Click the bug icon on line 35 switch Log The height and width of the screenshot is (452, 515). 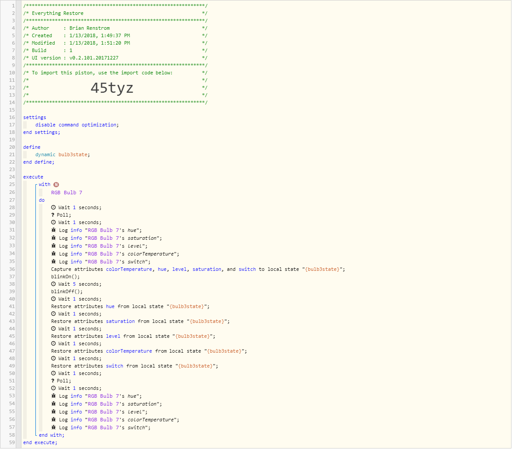(53, 262)
